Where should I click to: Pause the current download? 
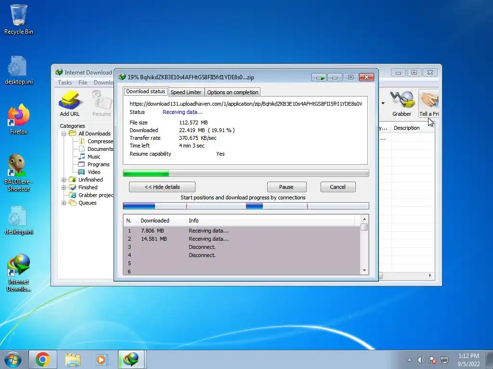tap(286, 187)
